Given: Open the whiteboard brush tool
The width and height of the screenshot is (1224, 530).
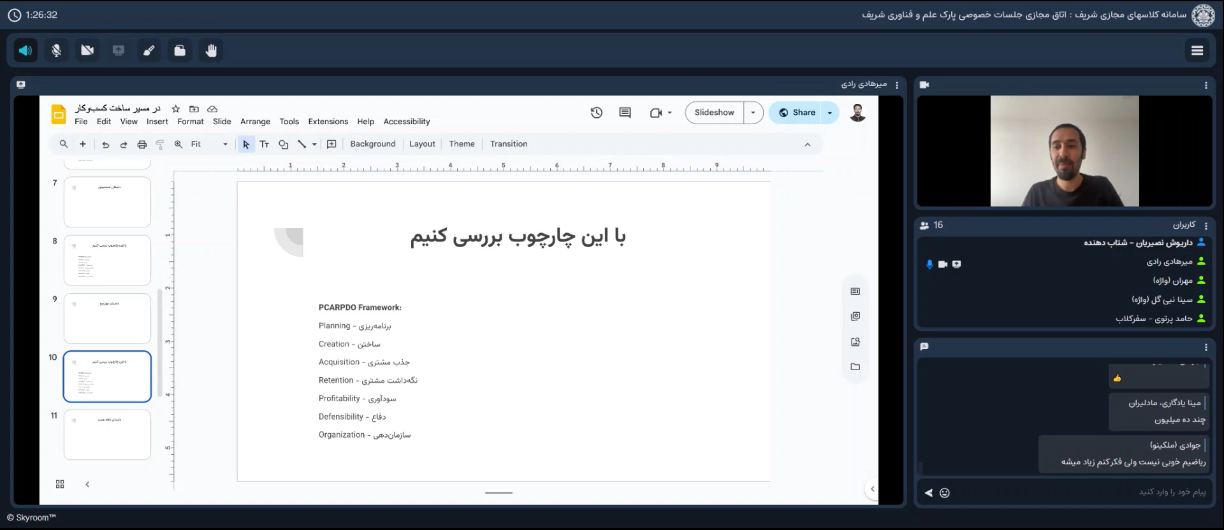Looking at the screenshot, I should [149, 50].
